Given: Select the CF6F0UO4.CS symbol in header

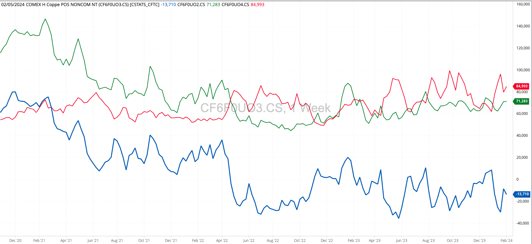Looking at the screenshot, I should point(235,5).
